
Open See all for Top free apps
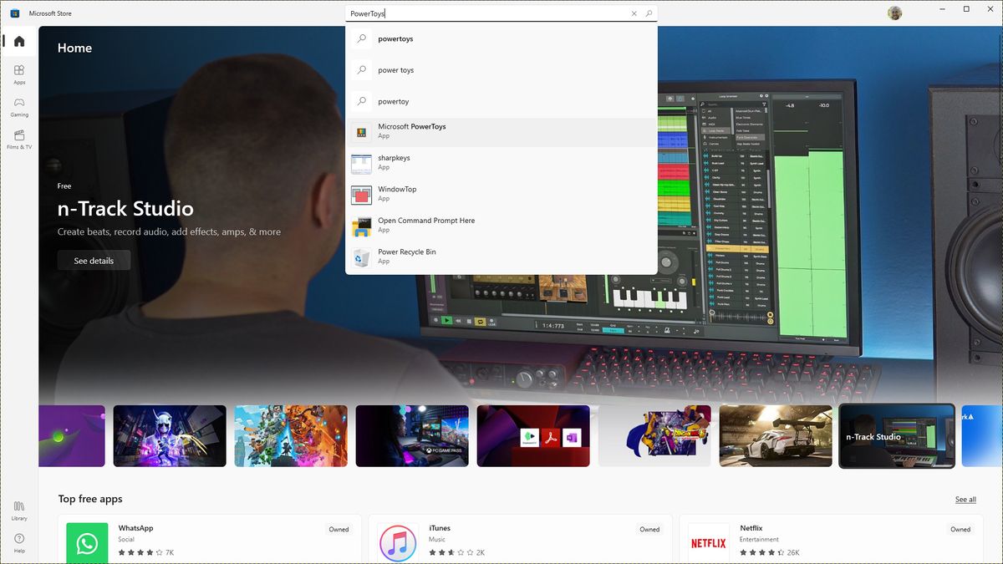tap(965, 499)
